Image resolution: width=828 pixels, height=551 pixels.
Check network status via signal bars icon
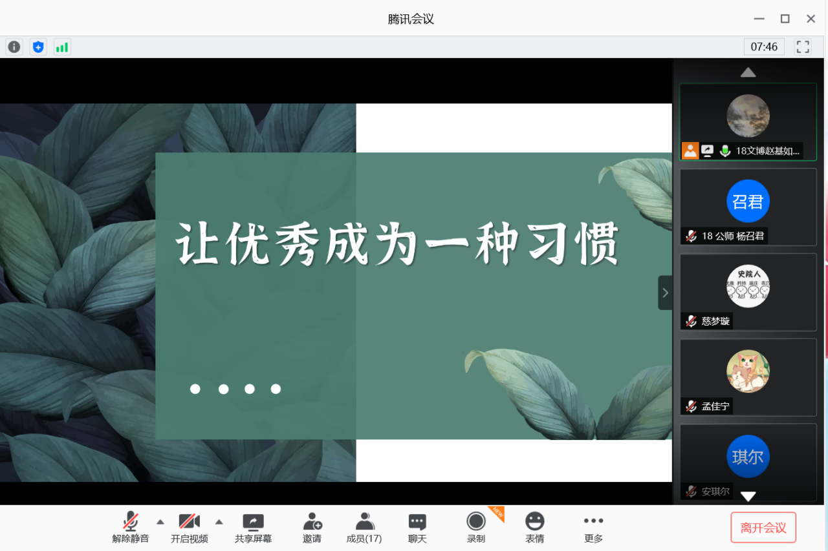click(x=62, y=47)
